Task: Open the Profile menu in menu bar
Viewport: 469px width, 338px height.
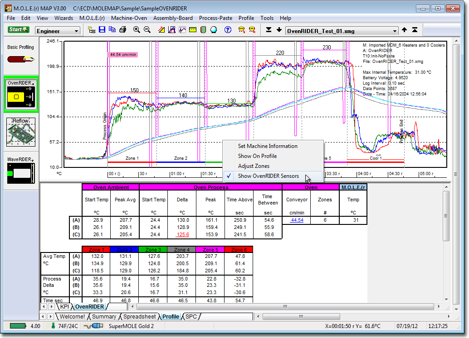Action: (246, 18)
